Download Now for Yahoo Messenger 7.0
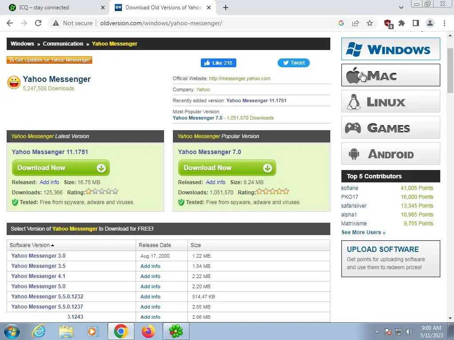 227,168
